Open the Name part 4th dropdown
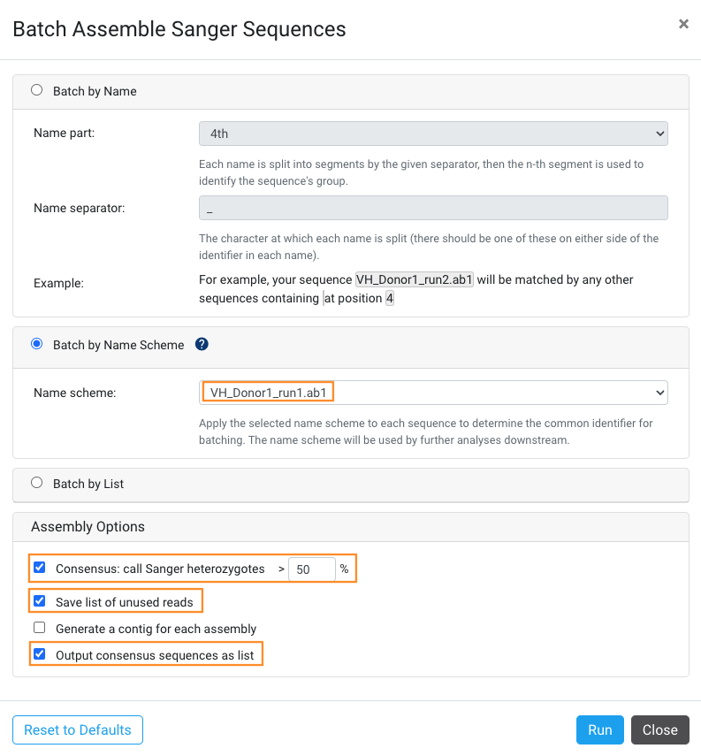 point(433,134)
